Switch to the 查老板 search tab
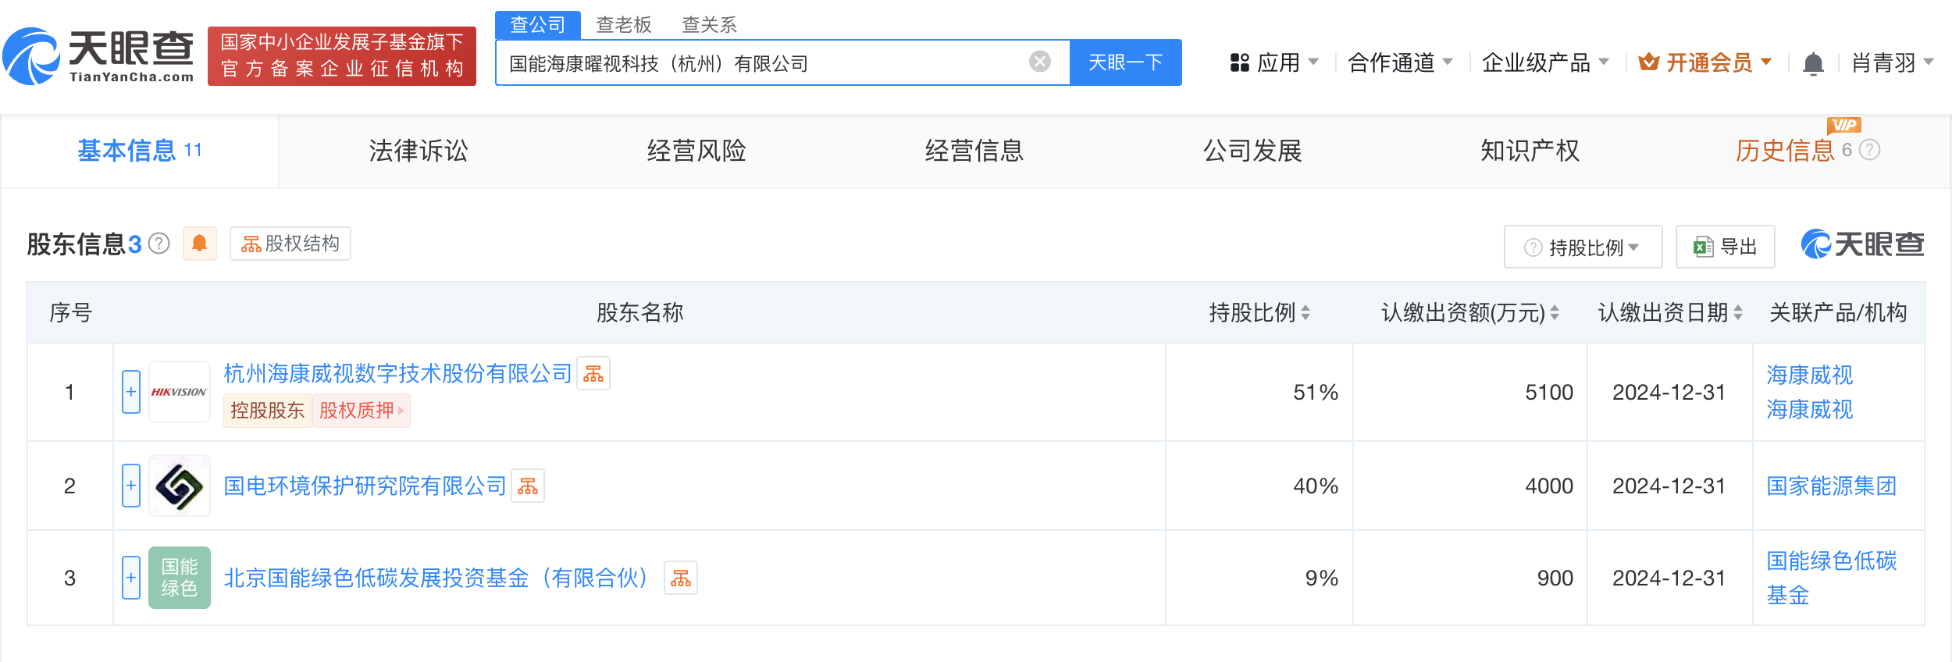 [x=623, y=25]
